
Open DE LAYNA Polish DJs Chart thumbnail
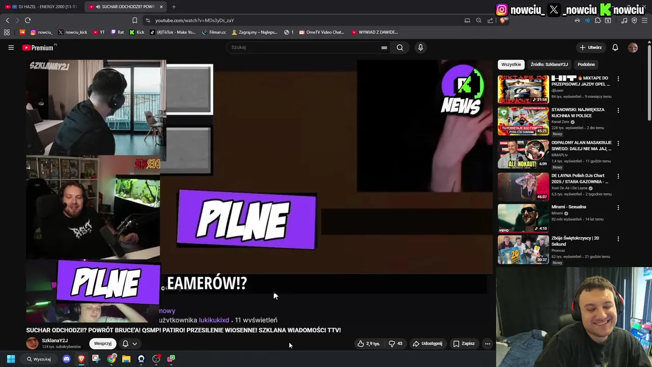click(x=523, y=187)
